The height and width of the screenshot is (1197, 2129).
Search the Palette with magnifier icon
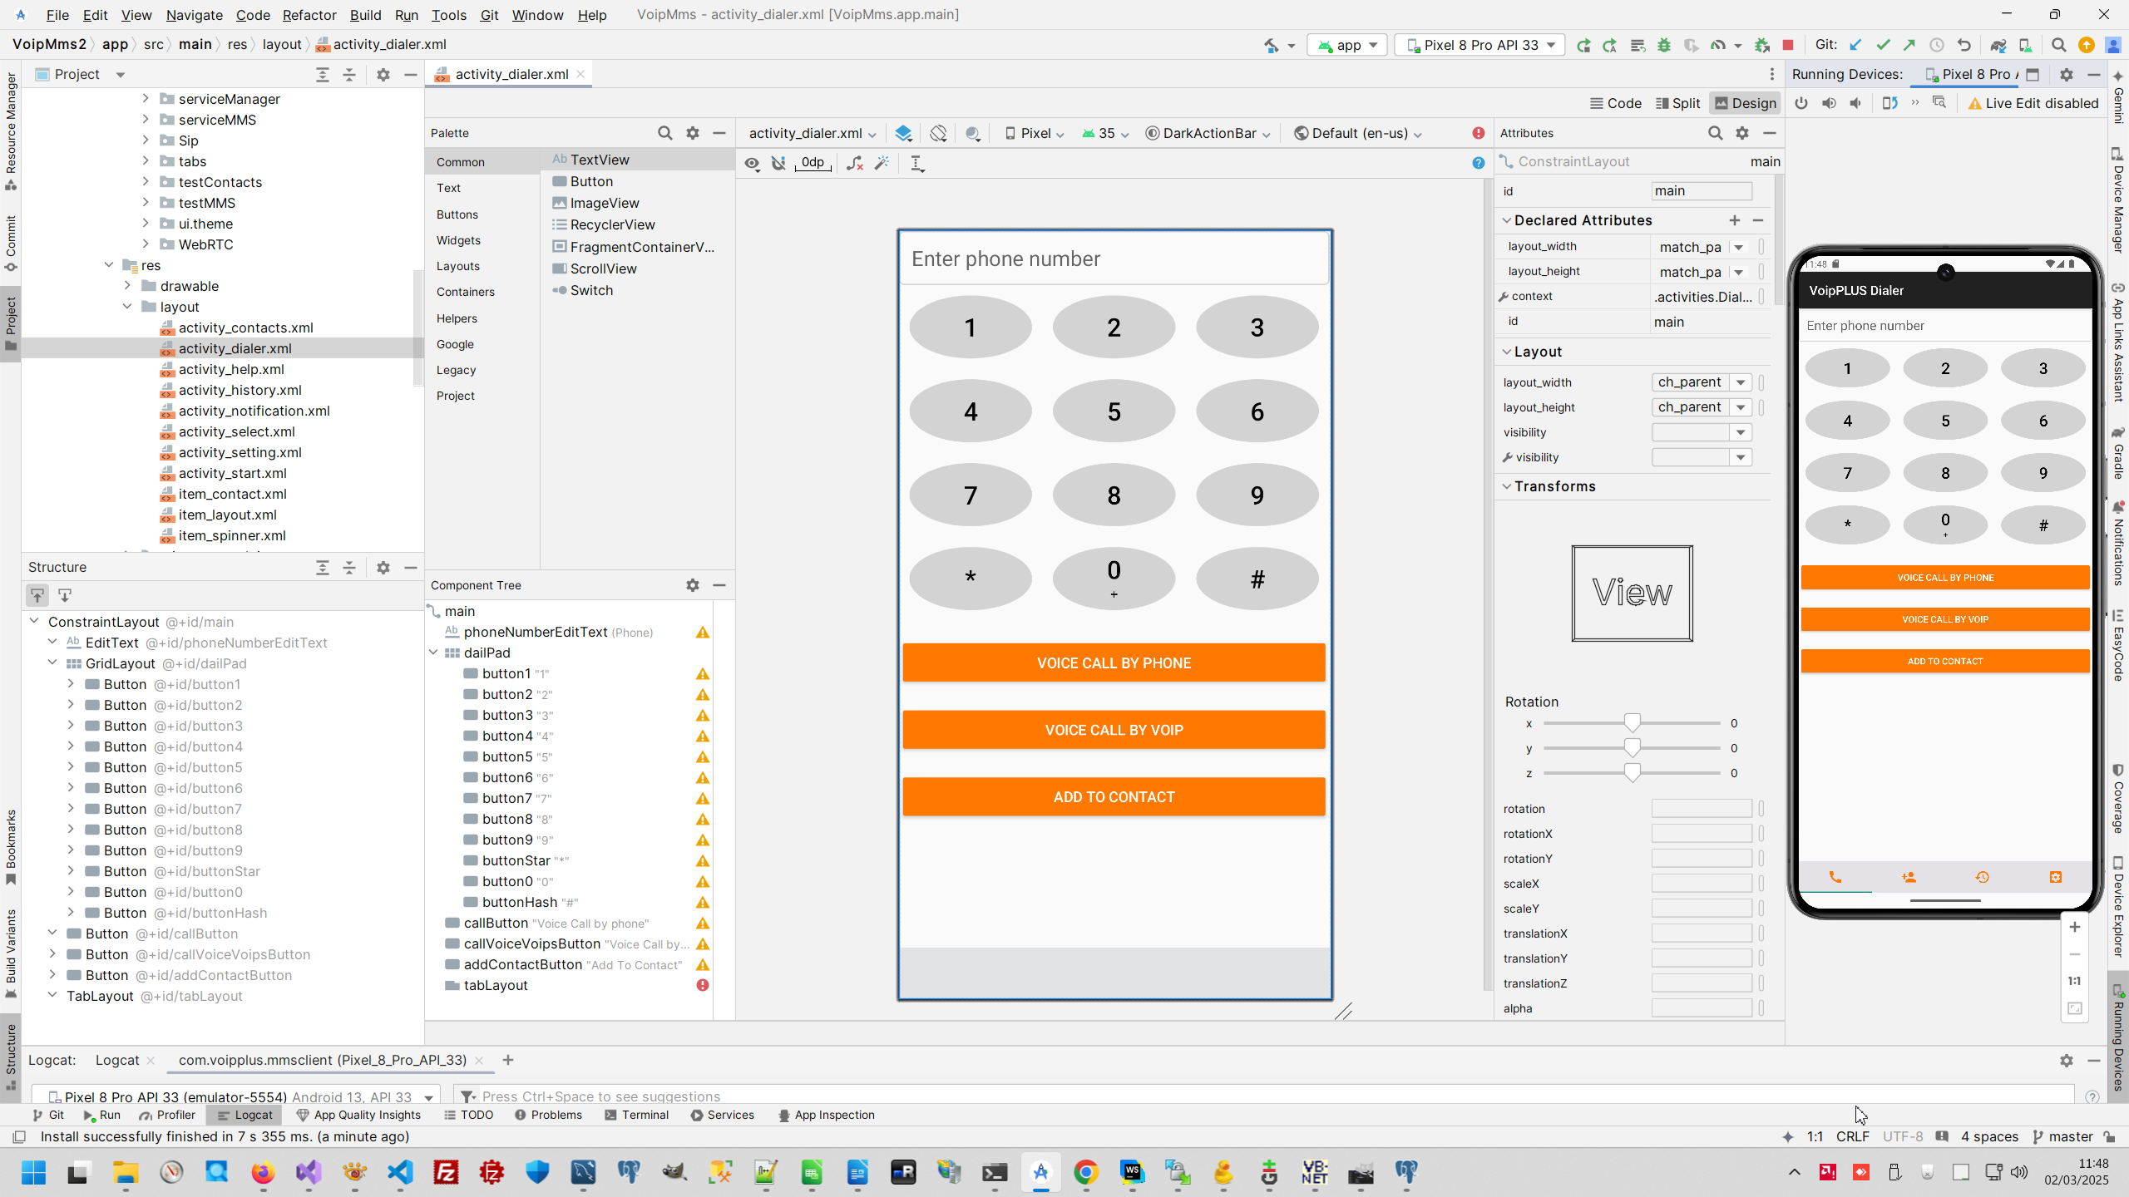point(664,133)
